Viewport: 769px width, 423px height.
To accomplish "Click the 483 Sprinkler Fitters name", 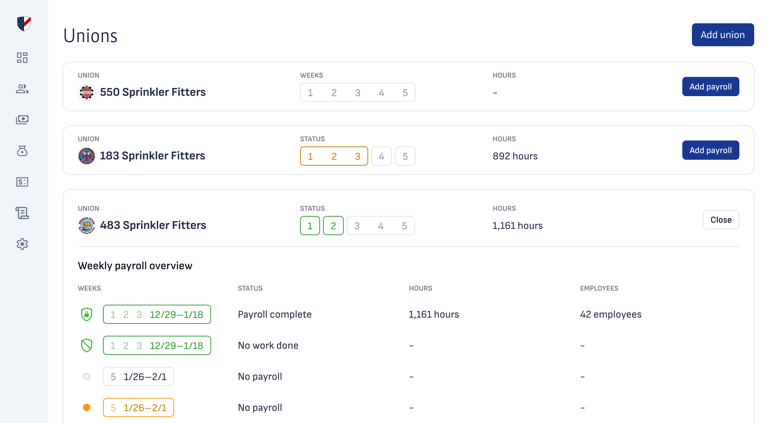I will pyautogui.click(x=153, y=225).
